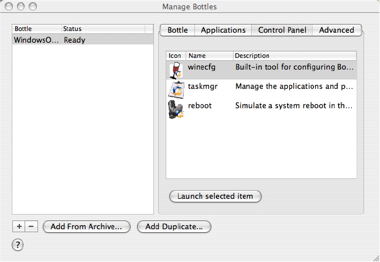The image size is (380, 262).
Task: Select the reboot row by its name
Action: point(200,106)
